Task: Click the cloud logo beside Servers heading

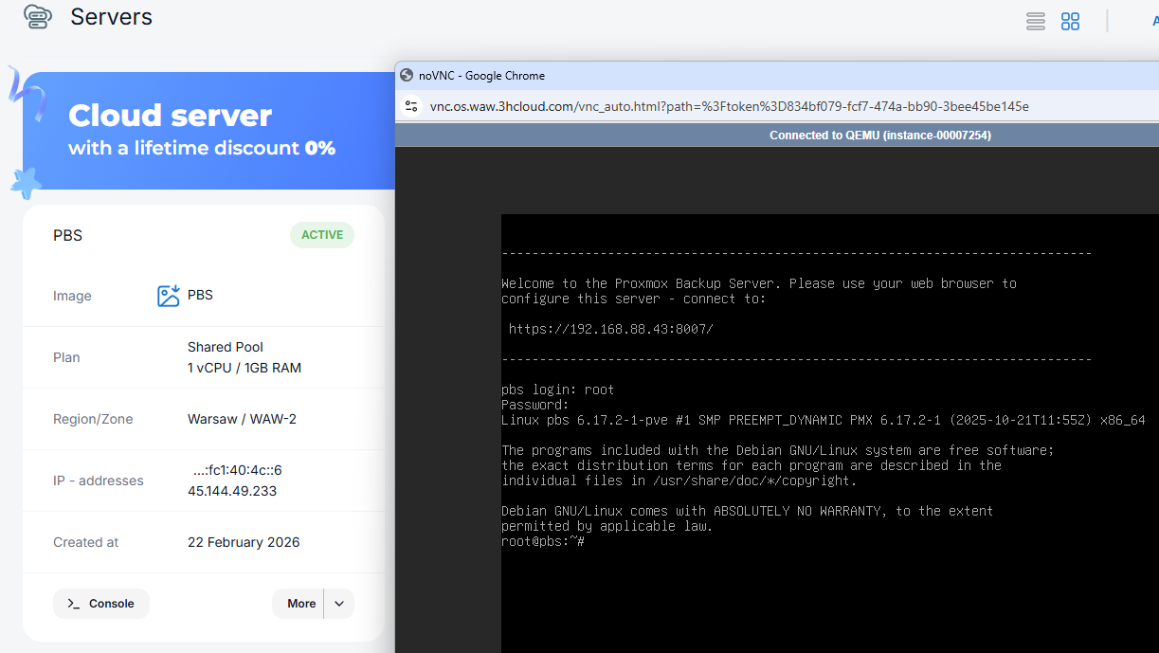Action: tap(38, 16)
